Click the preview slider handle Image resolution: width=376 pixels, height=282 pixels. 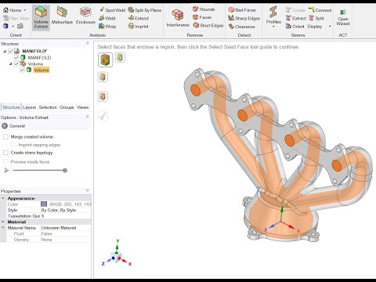point(65,171)
